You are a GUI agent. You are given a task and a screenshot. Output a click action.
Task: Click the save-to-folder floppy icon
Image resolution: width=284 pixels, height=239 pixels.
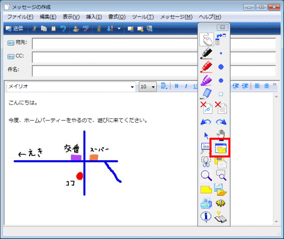click(220, 189)
